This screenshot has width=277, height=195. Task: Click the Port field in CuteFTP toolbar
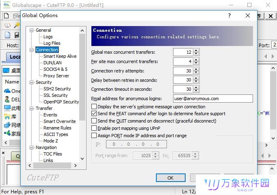pos(274,45)
